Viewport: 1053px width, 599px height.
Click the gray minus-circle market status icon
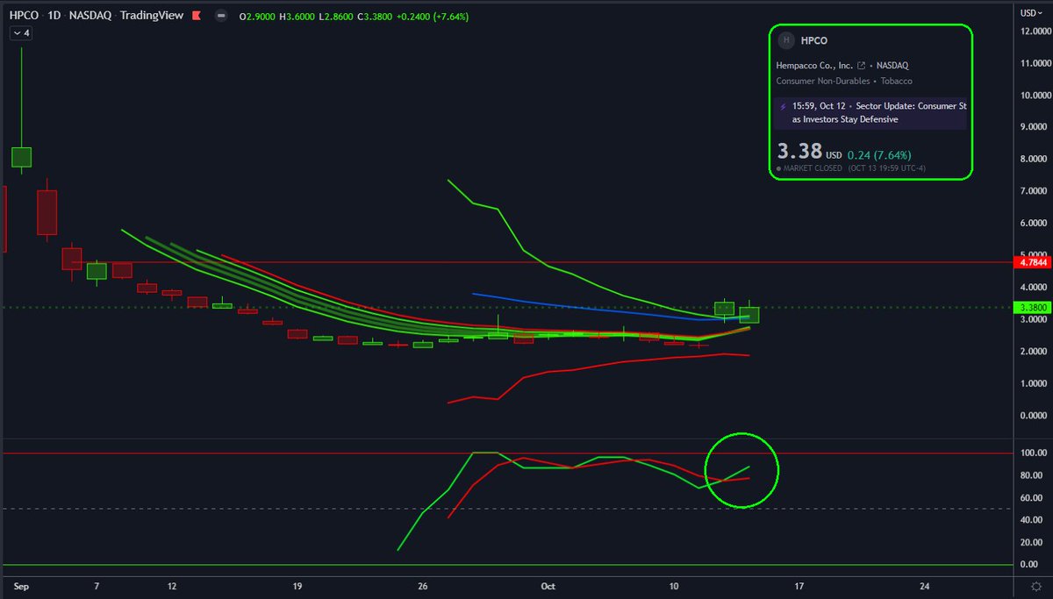(x=219, y=16)
